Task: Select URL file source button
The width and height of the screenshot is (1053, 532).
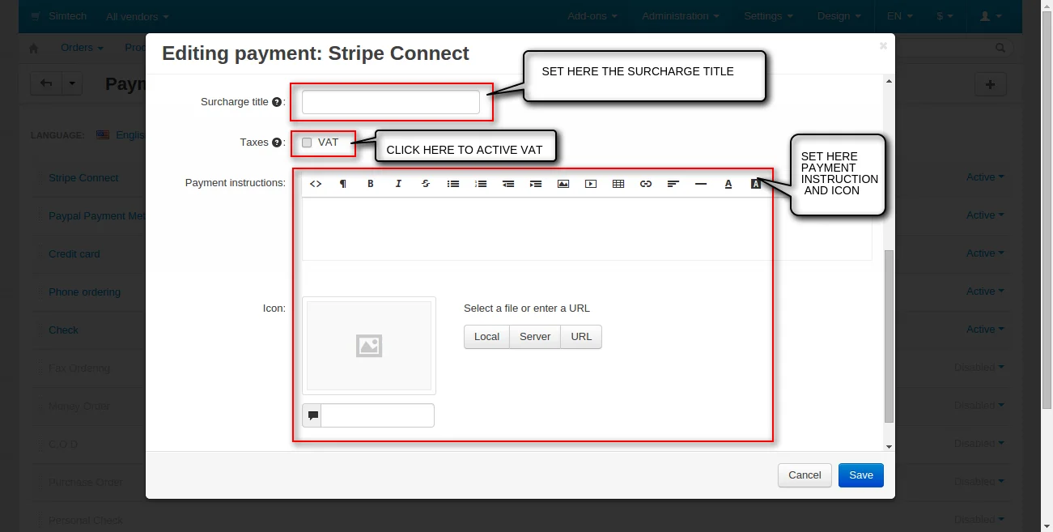Action: tap(581, 337)
